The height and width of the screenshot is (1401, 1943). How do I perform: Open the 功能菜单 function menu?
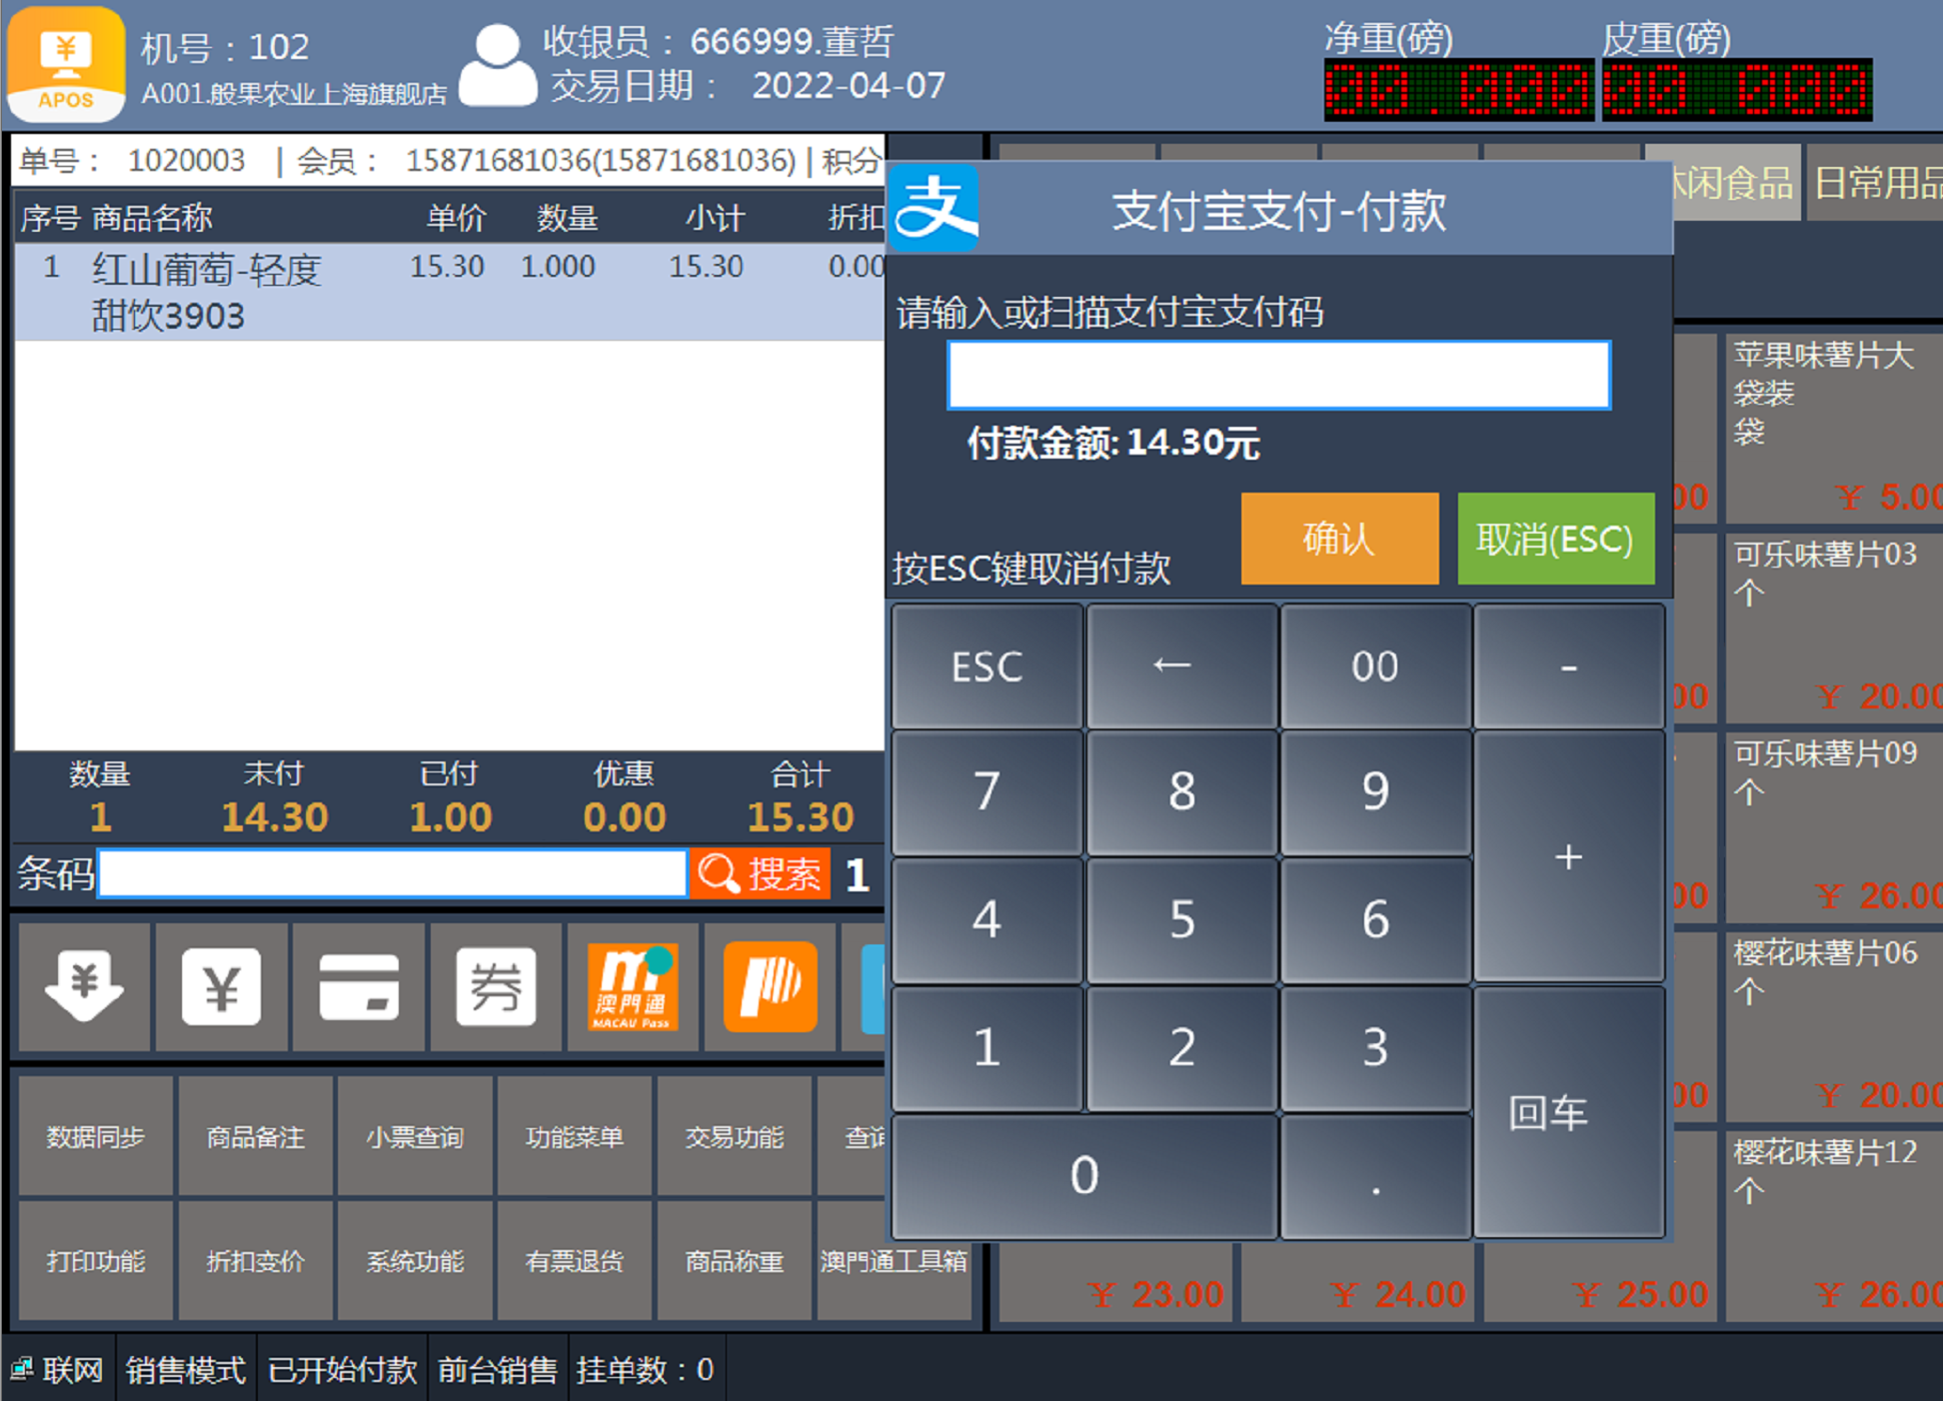click(x=574, y=1137)
